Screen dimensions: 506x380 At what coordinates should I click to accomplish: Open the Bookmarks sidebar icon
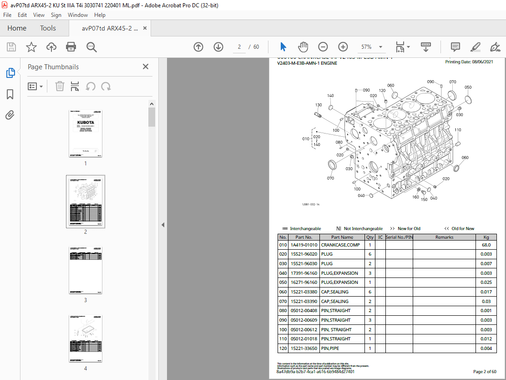coord(10,94)
